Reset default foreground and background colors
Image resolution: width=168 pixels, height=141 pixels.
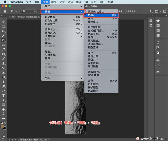click(2, 123)
